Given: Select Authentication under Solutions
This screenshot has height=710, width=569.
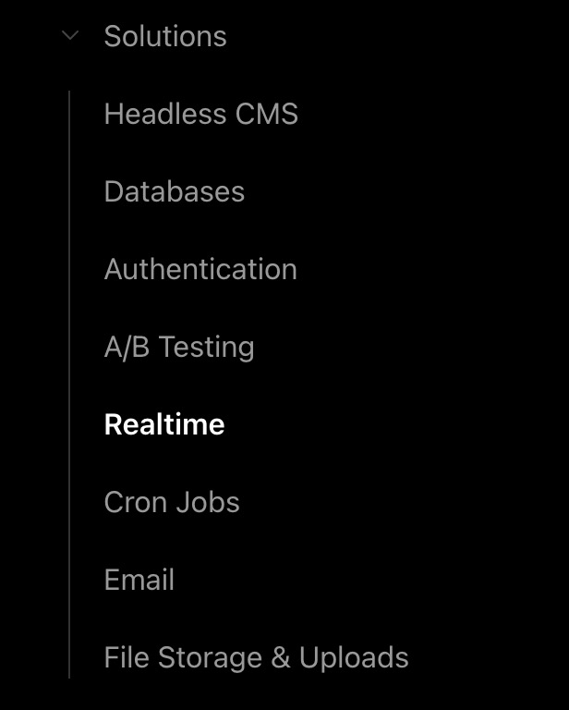Looking at the screenshot, I should tap(200, 269).
